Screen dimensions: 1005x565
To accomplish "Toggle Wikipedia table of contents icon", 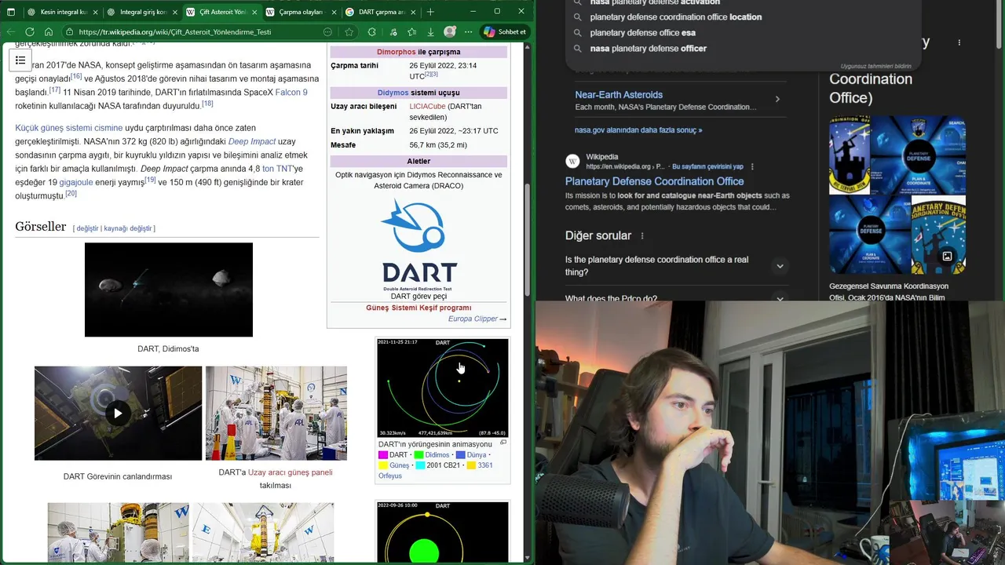I will coord(20,60).
